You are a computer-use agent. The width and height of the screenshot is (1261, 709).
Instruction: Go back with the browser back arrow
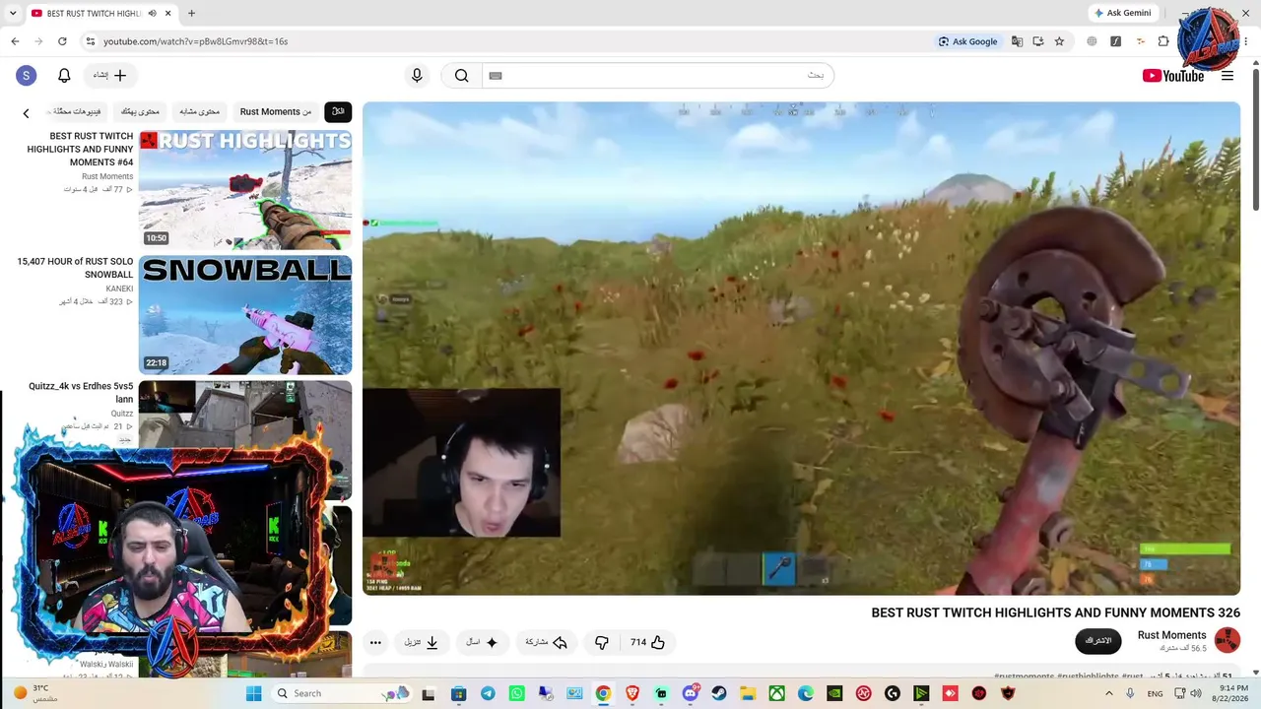click(x=15, y=41)
